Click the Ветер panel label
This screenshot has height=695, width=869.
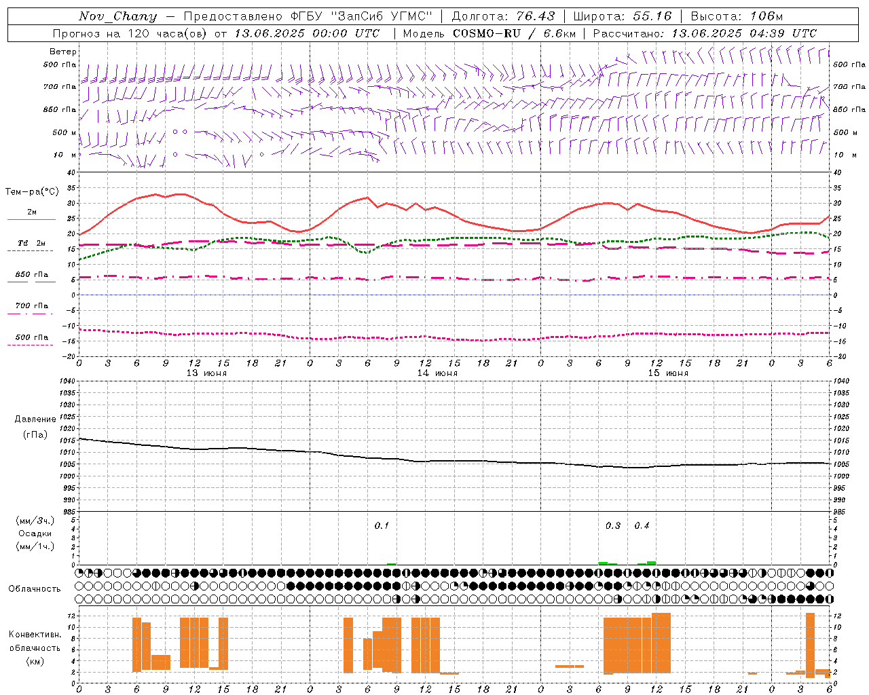pyautogui.click(x=63, y=52)
